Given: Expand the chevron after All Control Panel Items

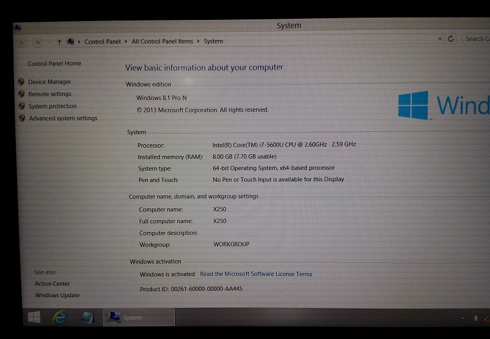Looking at the screenshot, I should [x=198, y=41].
